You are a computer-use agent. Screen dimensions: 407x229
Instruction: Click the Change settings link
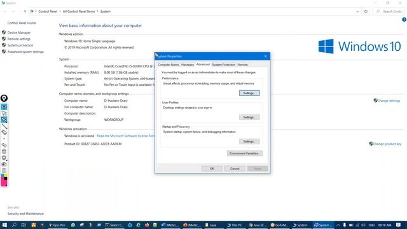389,101
